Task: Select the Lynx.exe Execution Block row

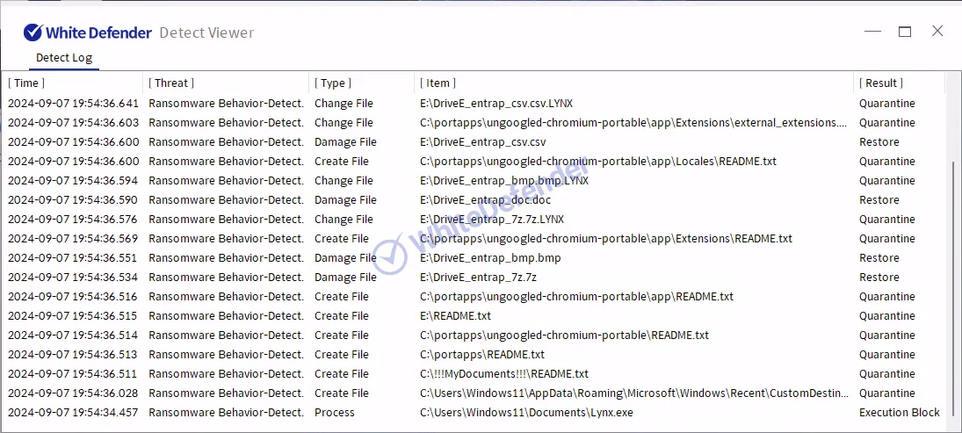Action: (x=527, y=413)
